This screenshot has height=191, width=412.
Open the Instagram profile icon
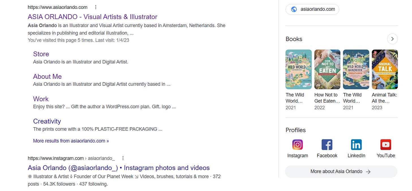297,145
